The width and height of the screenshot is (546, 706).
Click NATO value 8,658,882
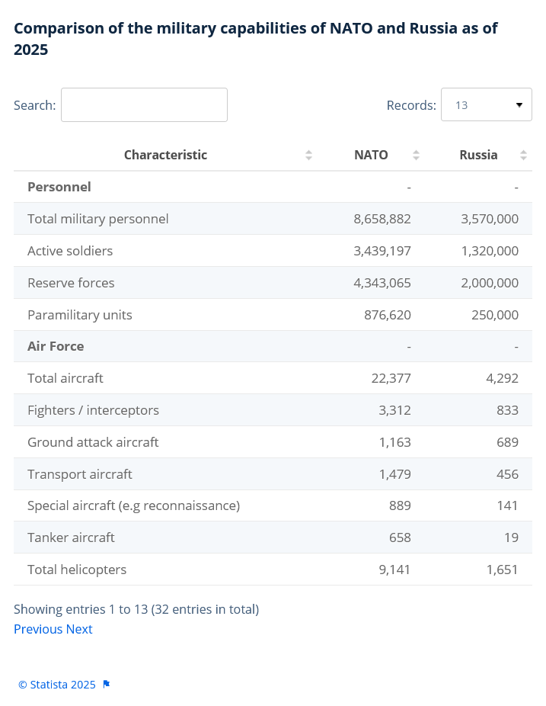coord(382,219)
